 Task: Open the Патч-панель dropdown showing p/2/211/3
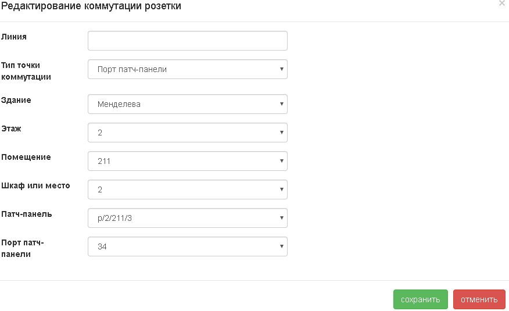click(187, 218)
